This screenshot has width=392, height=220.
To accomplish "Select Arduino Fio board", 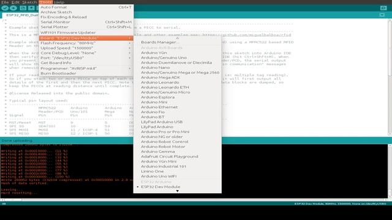I will pos(177,112).
